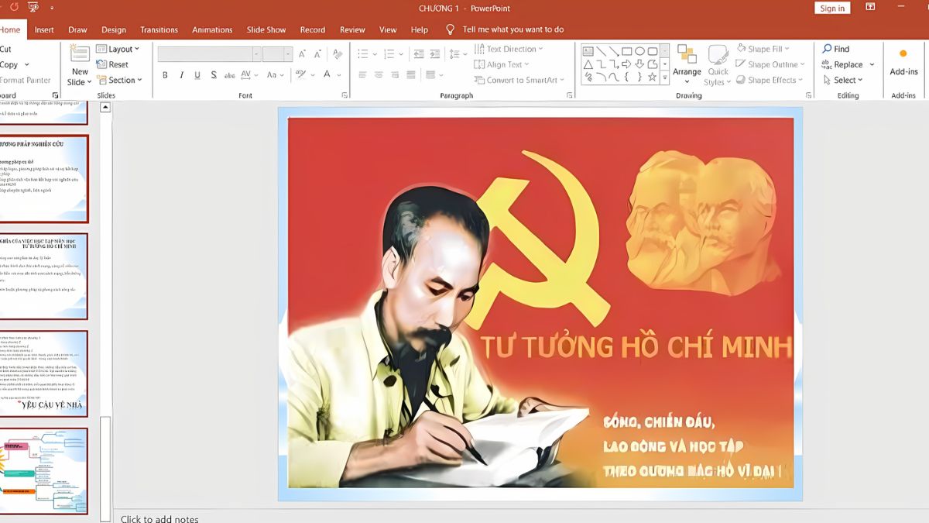Expand the shapes gallery More arrow
The width and height of the screenshot is (929, 523).
tap(665, 77)
